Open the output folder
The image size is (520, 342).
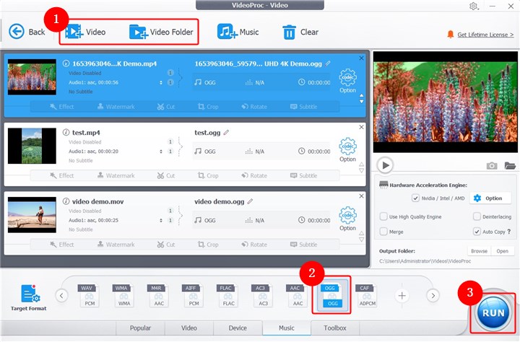click(502, 251)
